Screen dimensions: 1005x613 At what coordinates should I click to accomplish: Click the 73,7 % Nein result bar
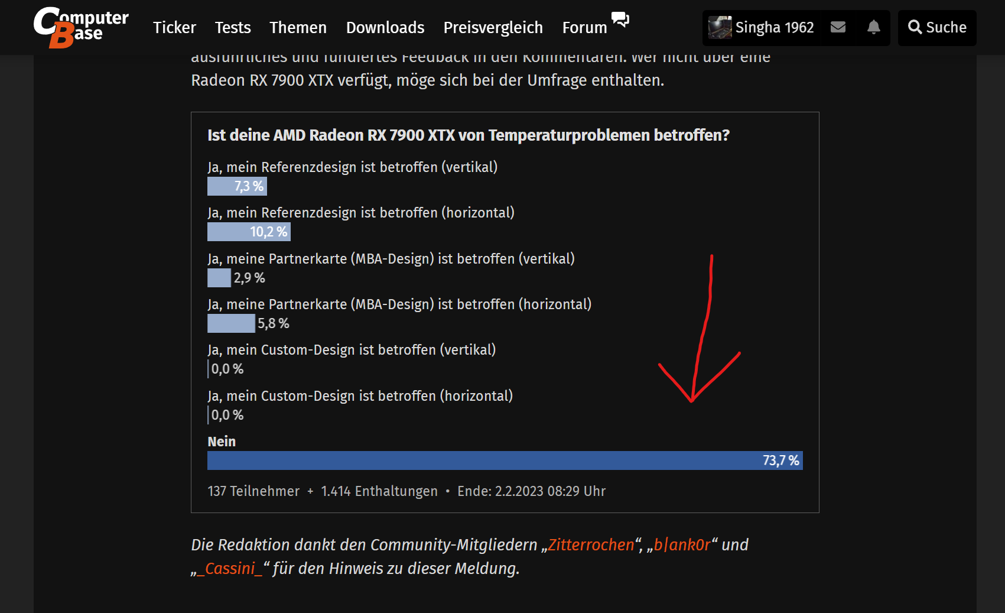coord(505,460)
